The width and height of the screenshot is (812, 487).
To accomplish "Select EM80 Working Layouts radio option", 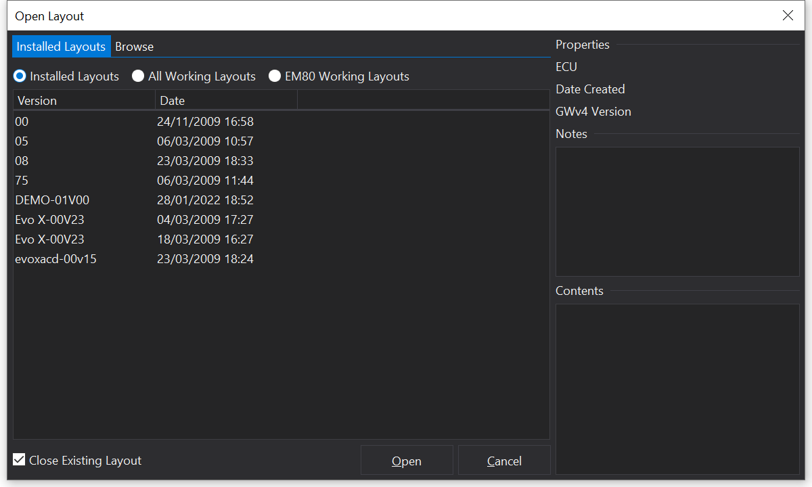I will click(x=275, y=76).
